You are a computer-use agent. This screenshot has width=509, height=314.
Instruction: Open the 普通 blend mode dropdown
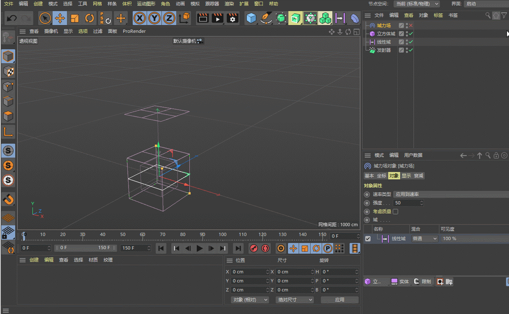point(425,238)
